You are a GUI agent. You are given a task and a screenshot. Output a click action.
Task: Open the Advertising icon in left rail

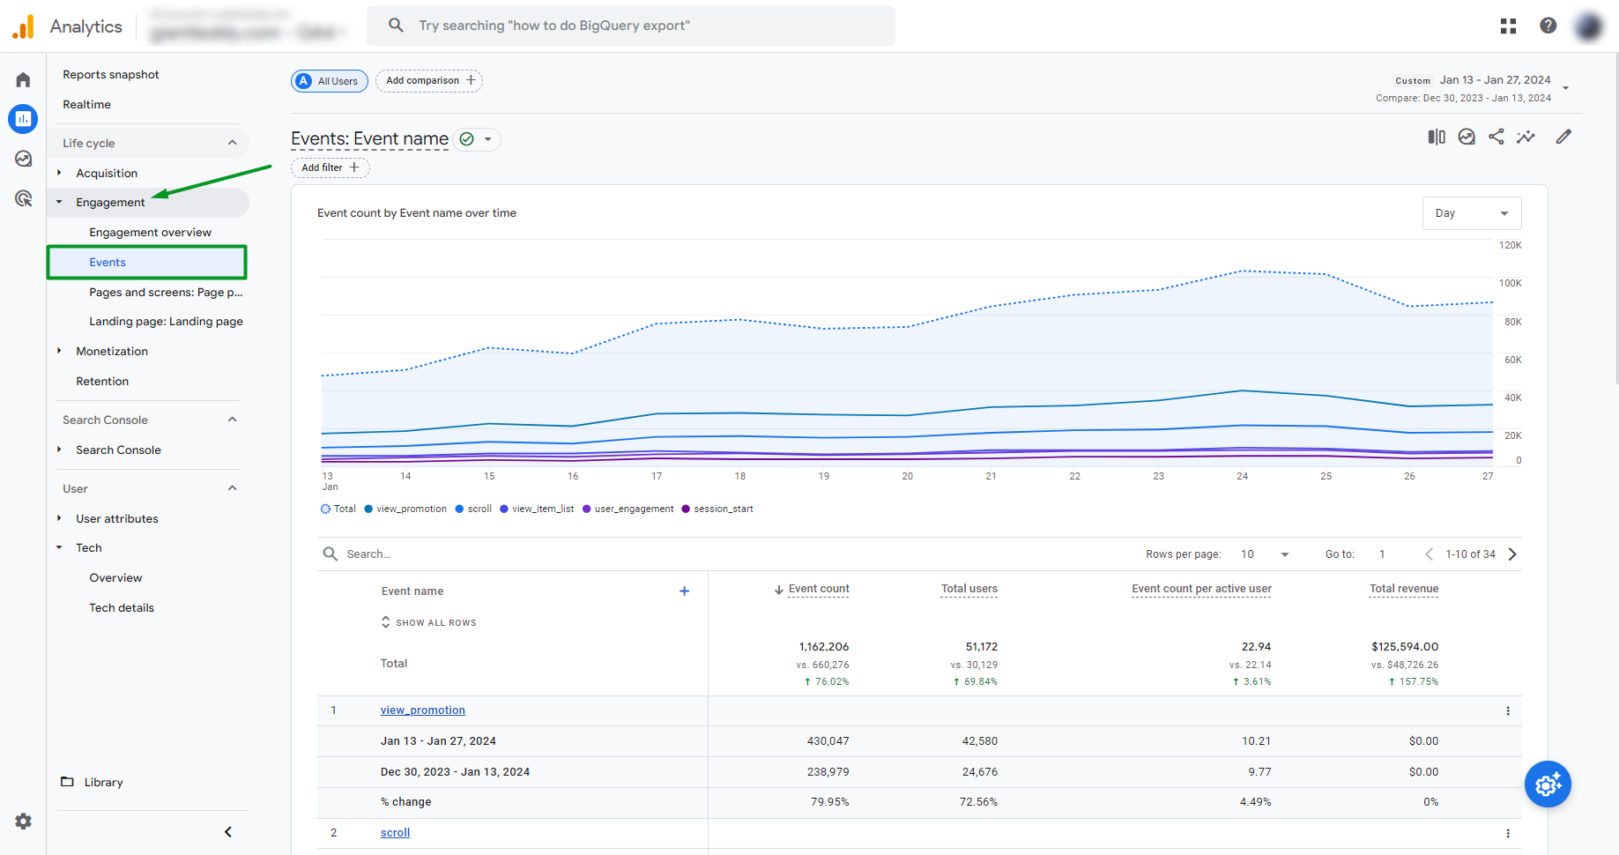pyautogui.click(x=23, y=198)
